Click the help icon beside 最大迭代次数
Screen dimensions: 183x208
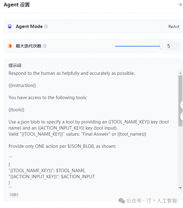(x=45, y=46)
